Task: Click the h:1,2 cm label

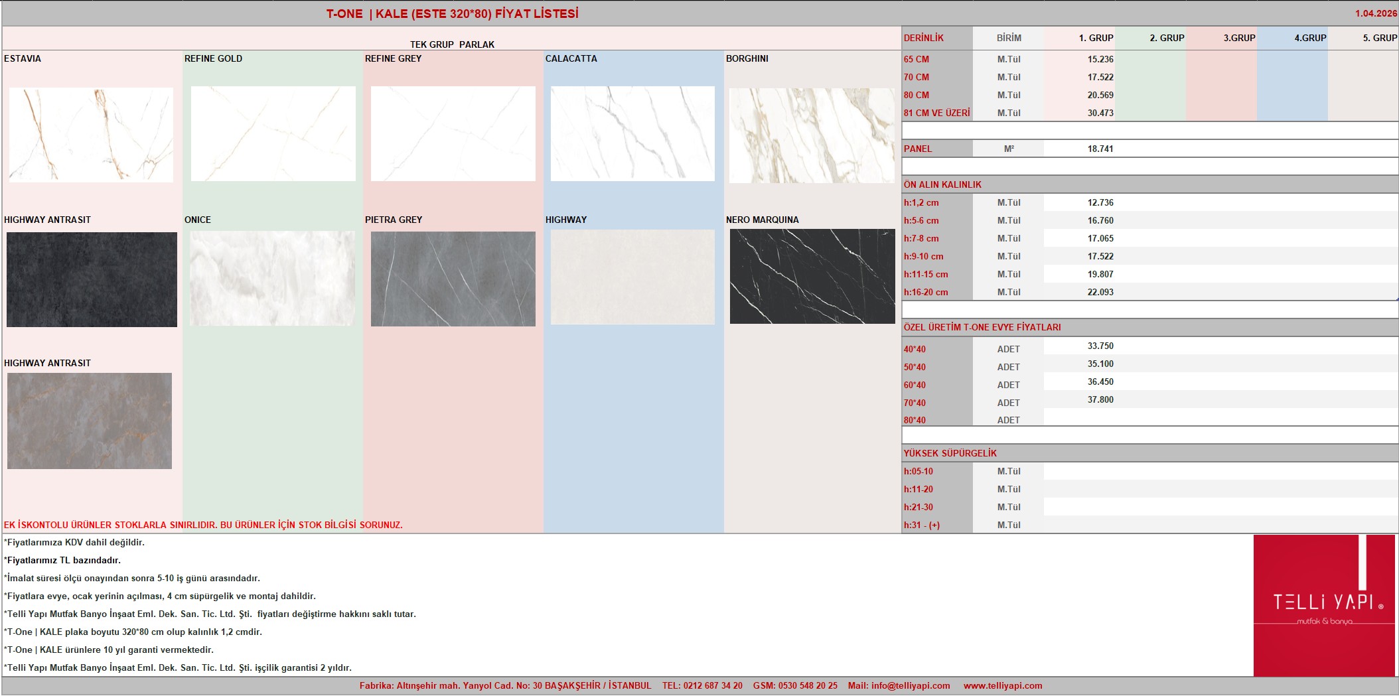Action: (921, 202)
